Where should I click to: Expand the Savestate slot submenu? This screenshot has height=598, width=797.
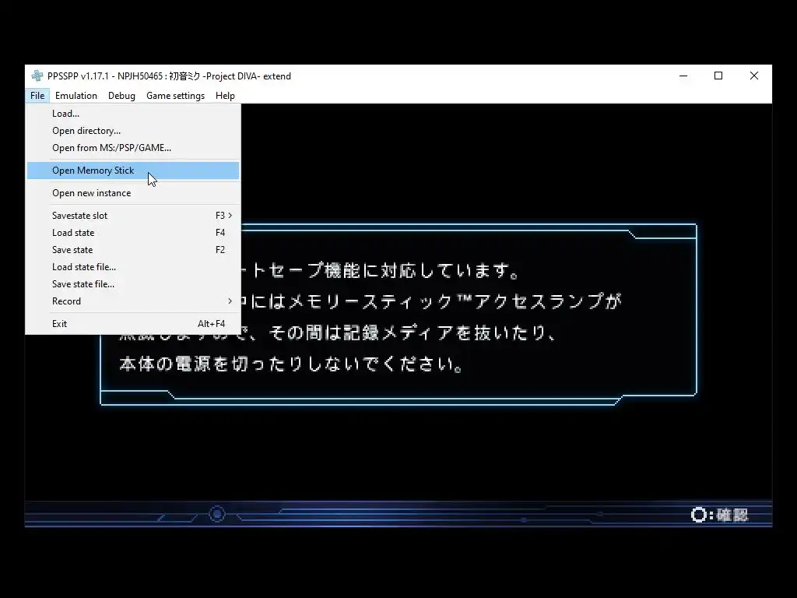[133, 216]
